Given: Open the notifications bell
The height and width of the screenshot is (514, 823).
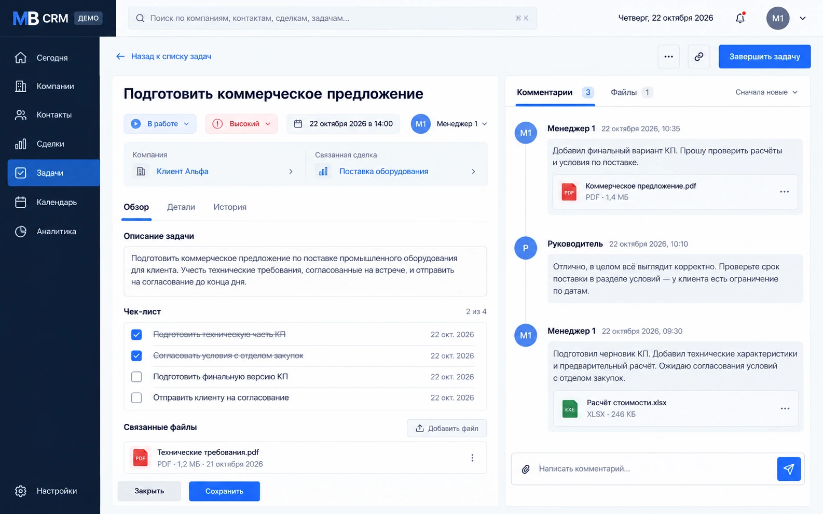Looking at the screenshot, I should coord(740,18).
